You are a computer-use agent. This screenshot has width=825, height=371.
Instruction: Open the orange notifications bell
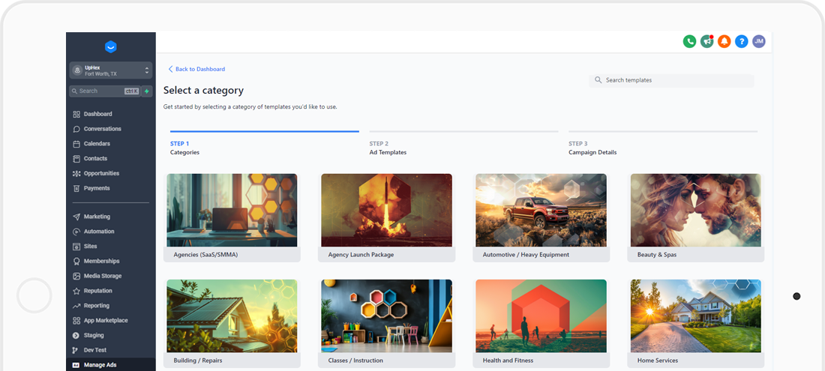coord(724,42)
